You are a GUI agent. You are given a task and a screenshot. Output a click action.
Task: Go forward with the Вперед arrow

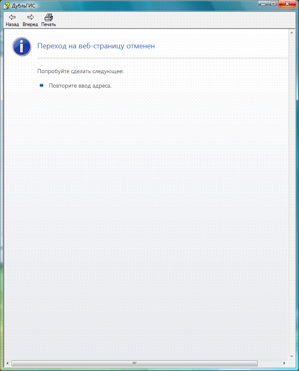[30, 20]
